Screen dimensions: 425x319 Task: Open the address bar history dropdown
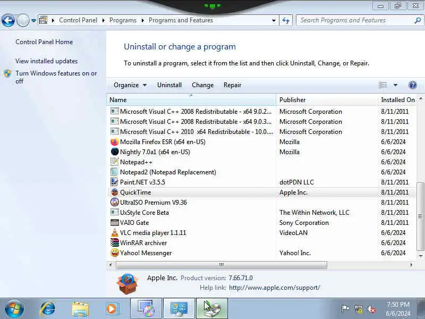pyautogui.click(x=274, y=20)
